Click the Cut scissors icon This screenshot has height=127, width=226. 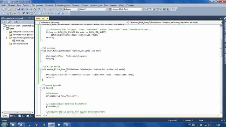pyautogui.click(x=27, y=9)
